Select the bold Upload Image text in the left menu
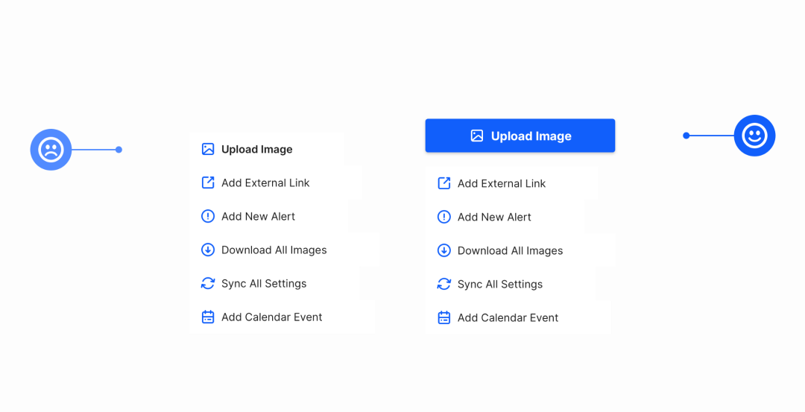The width and height of the screenshot is (805, 412). pos(256,149)
